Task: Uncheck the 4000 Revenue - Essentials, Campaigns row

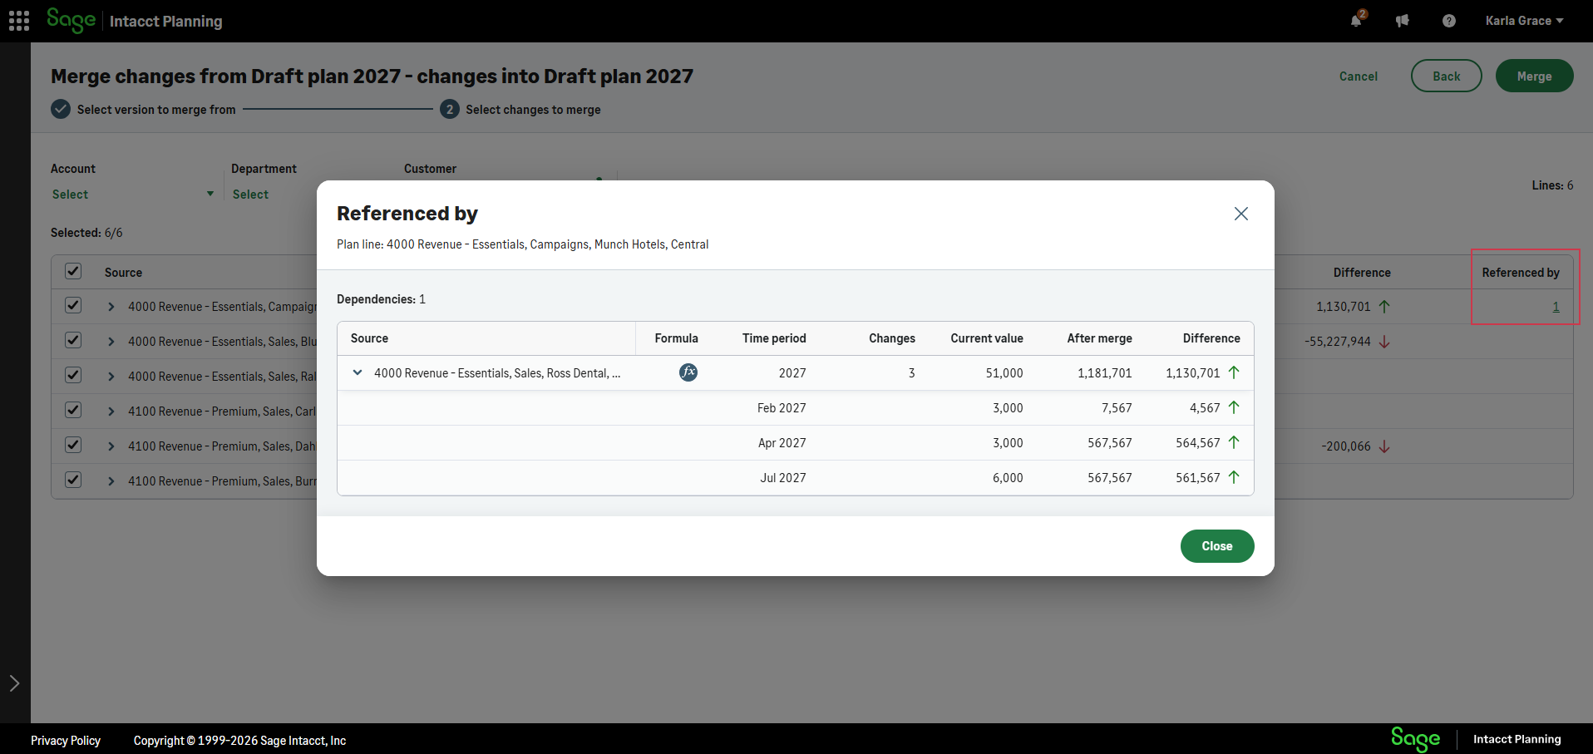Action: (73, 305)
